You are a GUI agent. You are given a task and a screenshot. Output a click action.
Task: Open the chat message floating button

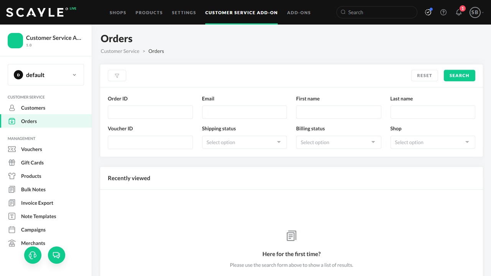[56, 255]
